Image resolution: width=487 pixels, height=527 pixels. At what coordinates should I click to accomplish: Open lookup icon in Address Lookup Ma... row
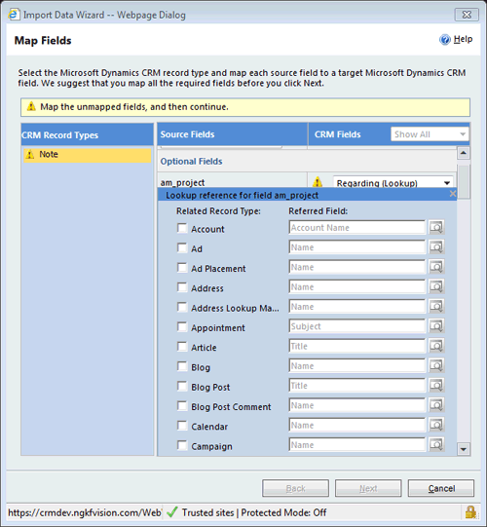(x=436, y=307)
